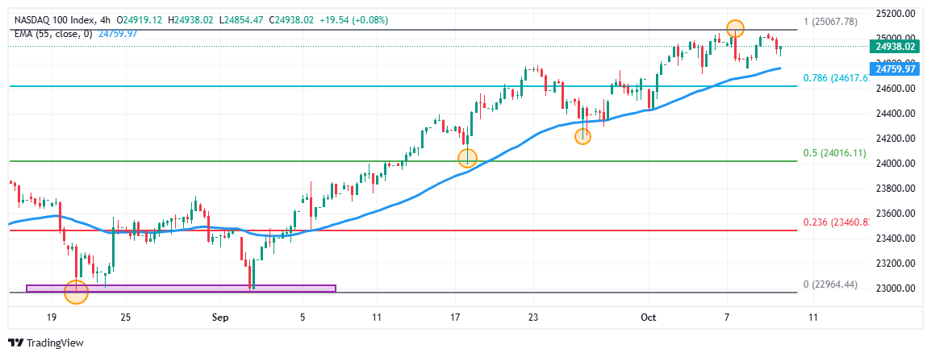Select the orange circle on the 0.5 level
931x357 pixels.
click(x=467, y=158)
